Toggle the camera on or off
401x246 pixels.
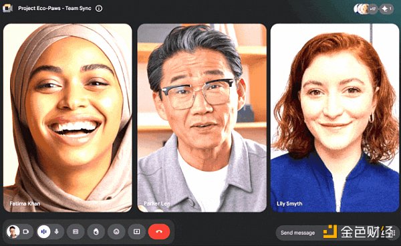point(26,232)
